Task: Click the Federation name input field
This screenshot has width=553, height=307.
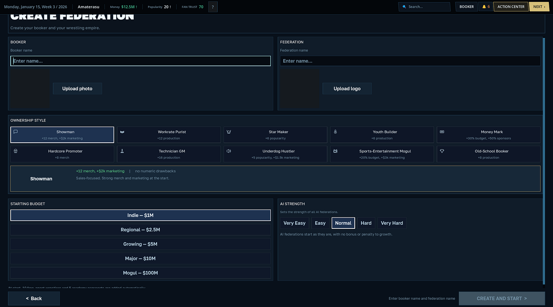Action: [x=410, y=61]
